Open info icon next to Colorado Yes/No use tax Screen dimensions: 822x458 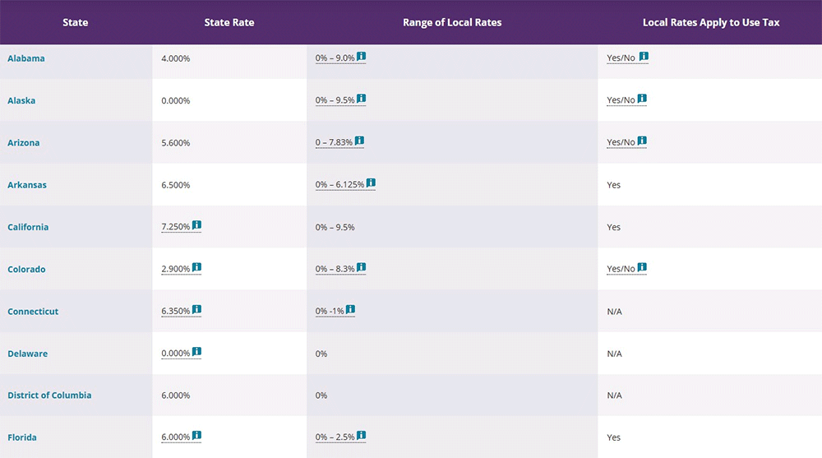tap(642, 268)
